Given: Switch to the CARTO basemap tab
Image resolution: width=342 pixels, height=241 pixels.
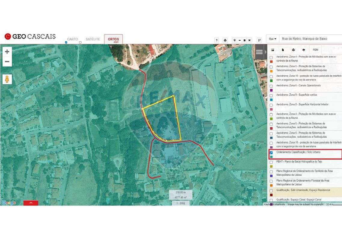Looking at the screenshot, I should 72,39.
